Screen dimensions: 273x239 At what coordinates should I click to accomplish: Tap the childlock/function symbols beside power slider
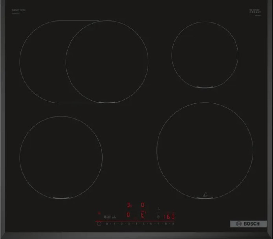coord(110,217)
